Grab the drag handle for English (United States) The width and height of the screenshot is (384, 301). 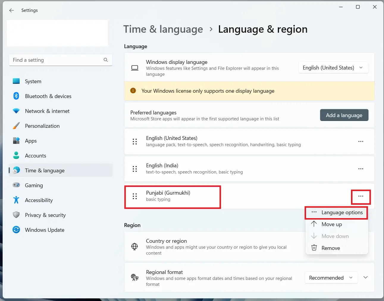[135, 141]
